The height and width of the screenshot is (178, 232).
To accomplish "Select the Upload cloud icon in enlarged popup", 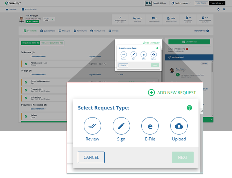I will coord(179,126).
